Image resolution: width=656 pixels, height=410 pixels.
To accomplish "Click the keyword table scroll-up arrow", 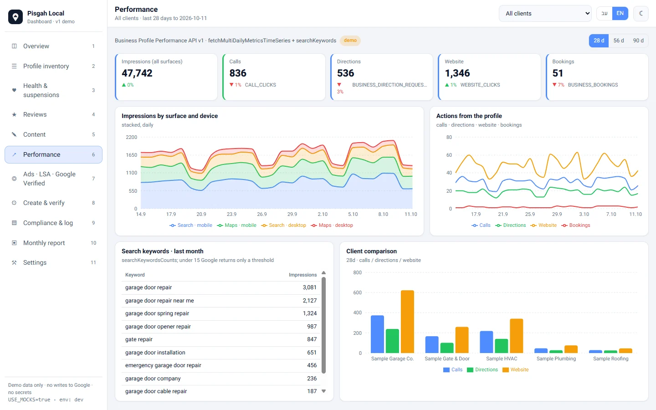I will [324, 273].
